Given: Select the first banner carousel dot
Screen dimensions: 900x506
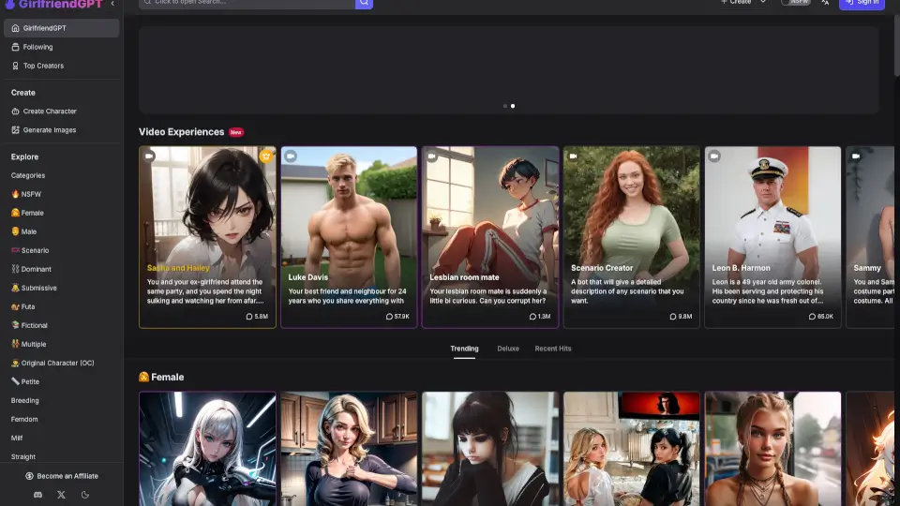Looking at the screenshot, I should [x=505, y=106].
